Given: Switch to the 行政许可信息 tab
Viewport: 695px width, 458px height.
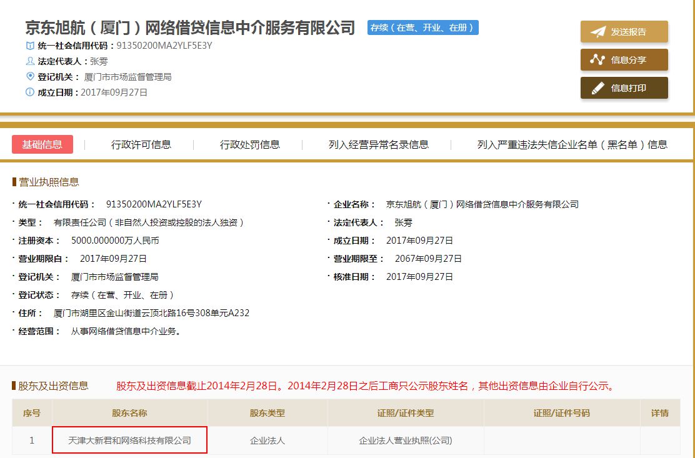Looking at the screenshot, I should click(141, 144).
